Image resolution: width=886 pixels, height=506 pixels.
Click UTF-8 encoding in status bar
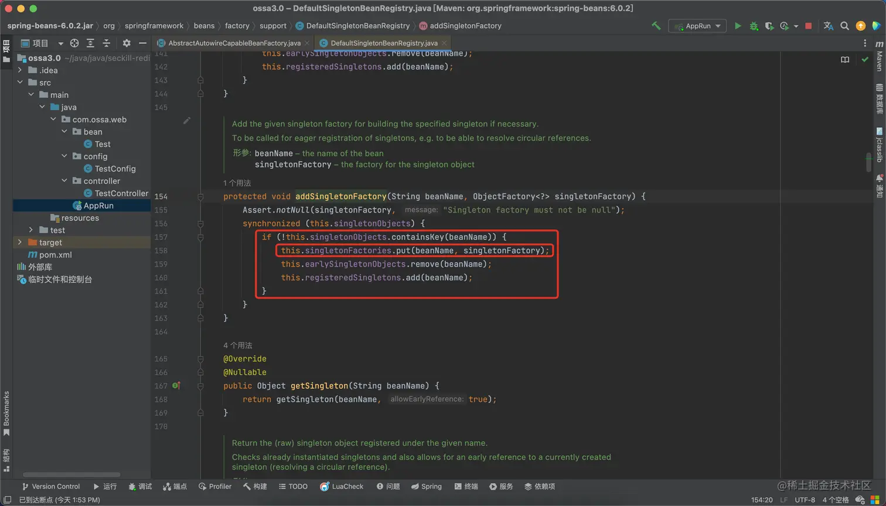[x=805, y=500]
